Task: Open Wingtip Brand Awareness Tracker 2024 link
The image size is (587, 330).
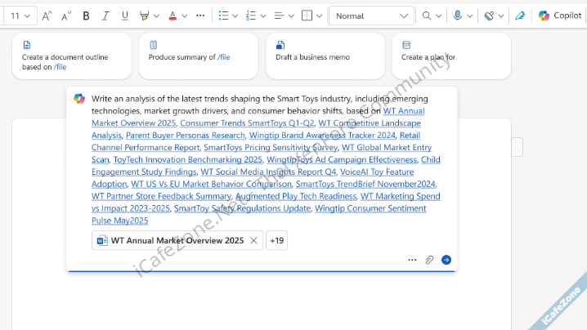Action: pyautogui.click(x=322, y=136)
